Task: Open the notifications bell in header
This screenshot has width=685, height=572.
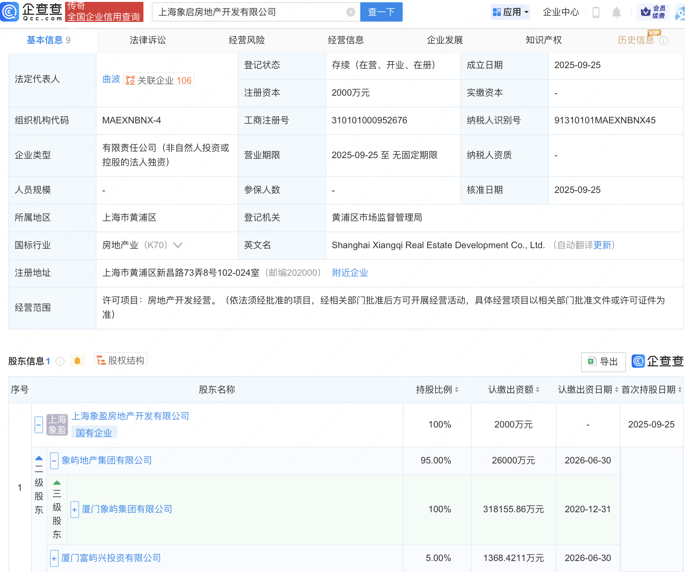Action: coord(616,12)
